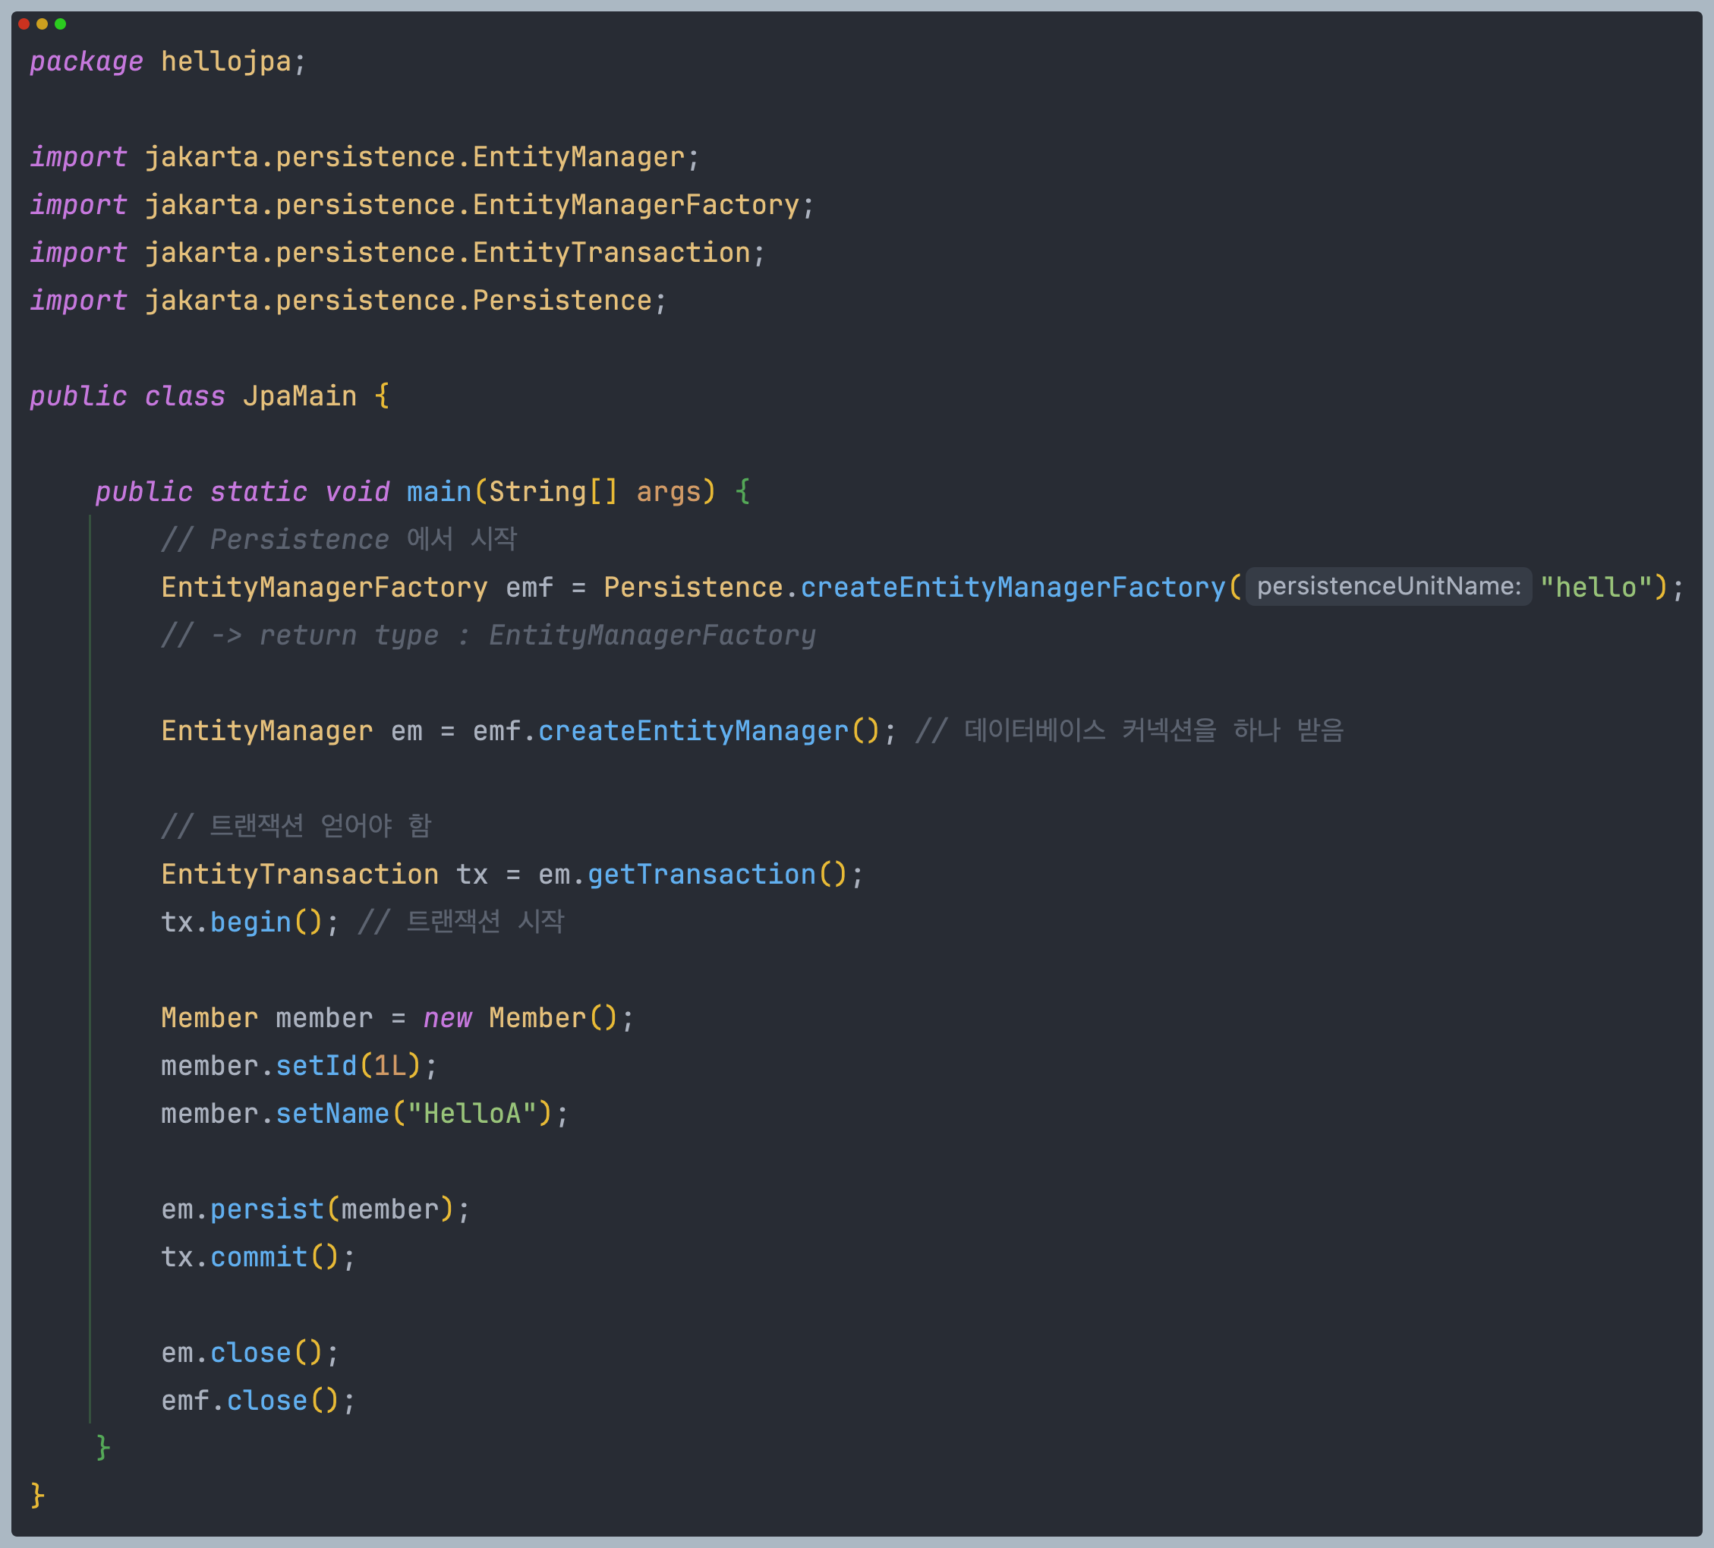1714x1548 pixels.
Task: Click the yellow minimize dot
Action: click(42, 24)
